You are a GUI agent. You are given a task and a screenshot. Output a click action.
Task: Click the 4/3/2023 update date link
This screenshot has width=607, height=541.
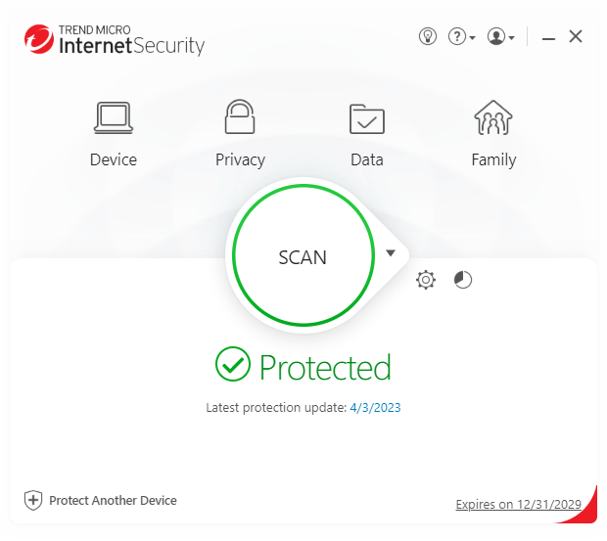[375, 407]
